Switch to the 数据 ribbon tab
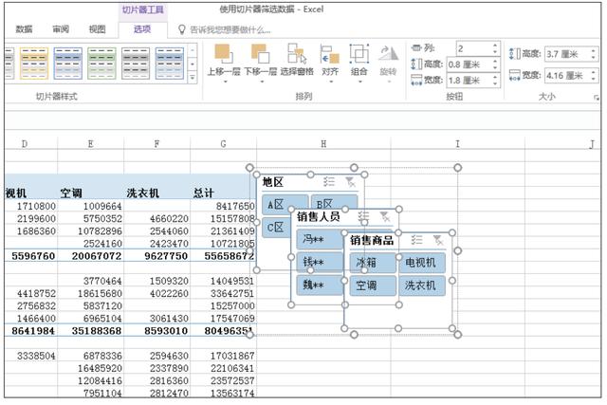Screen dimensions: 607x405 [24, 29]
